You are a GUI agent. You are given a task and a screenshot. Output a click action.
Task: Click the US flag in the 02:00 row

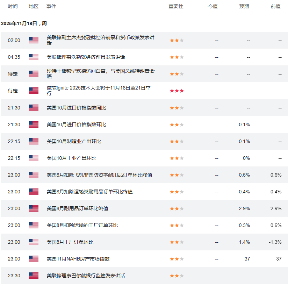pyautogui.click(x=34, y=40)
